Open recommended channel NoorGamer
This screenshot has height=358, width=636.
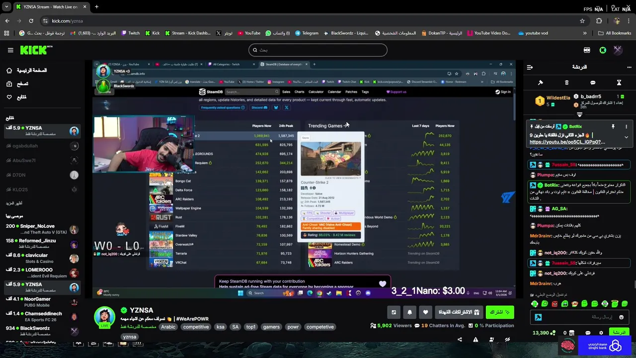42,302
